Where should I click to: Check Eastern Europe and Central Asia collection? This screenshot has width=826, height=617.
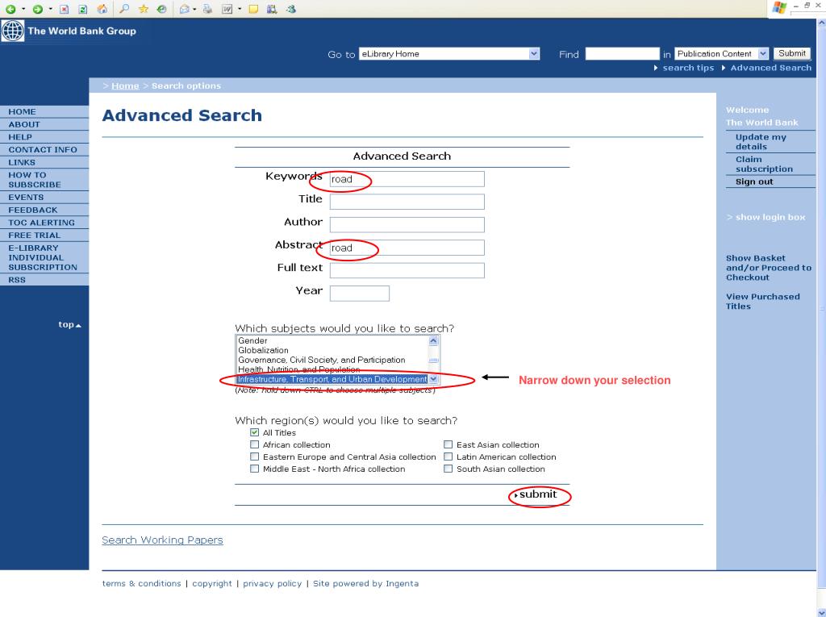254,456
